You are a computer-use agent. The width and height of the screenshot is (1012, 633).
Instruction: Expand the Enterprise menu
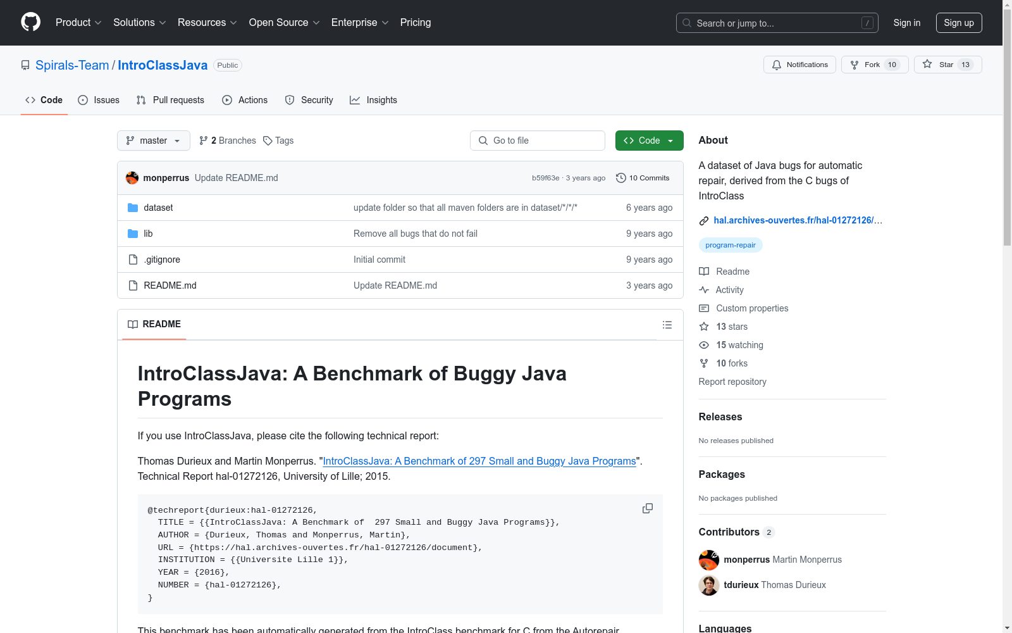pos(360,22)
